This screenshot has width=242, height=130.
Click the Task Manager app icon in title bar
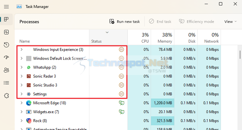click(19, 7)
